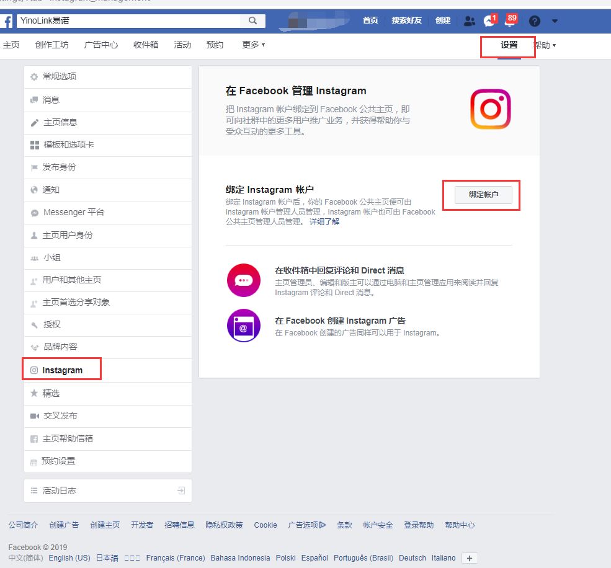611x568 pixels.
Task: Click grid icon beside 模板和选项卡
Action: [35, 145]
